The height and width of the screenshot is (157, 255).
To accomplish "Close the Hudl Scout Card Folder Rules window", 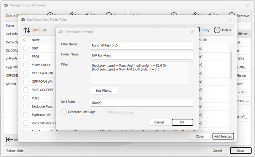I will (x=230, y=19).
